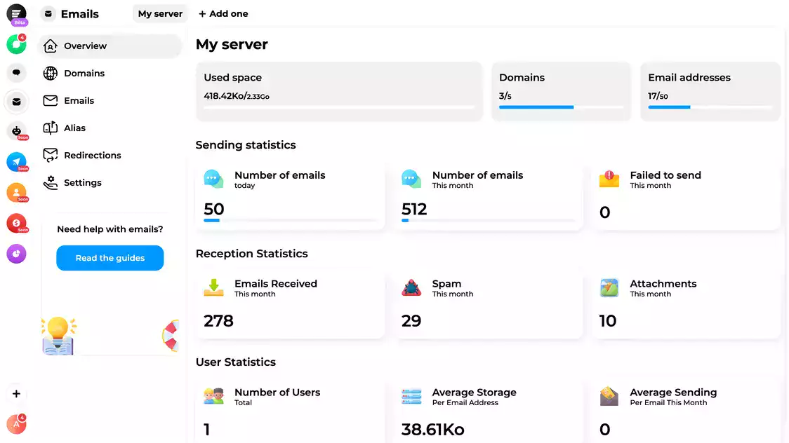Click the globe icon next to Domains
Viewport: 789px width, 443px height.
51,74
